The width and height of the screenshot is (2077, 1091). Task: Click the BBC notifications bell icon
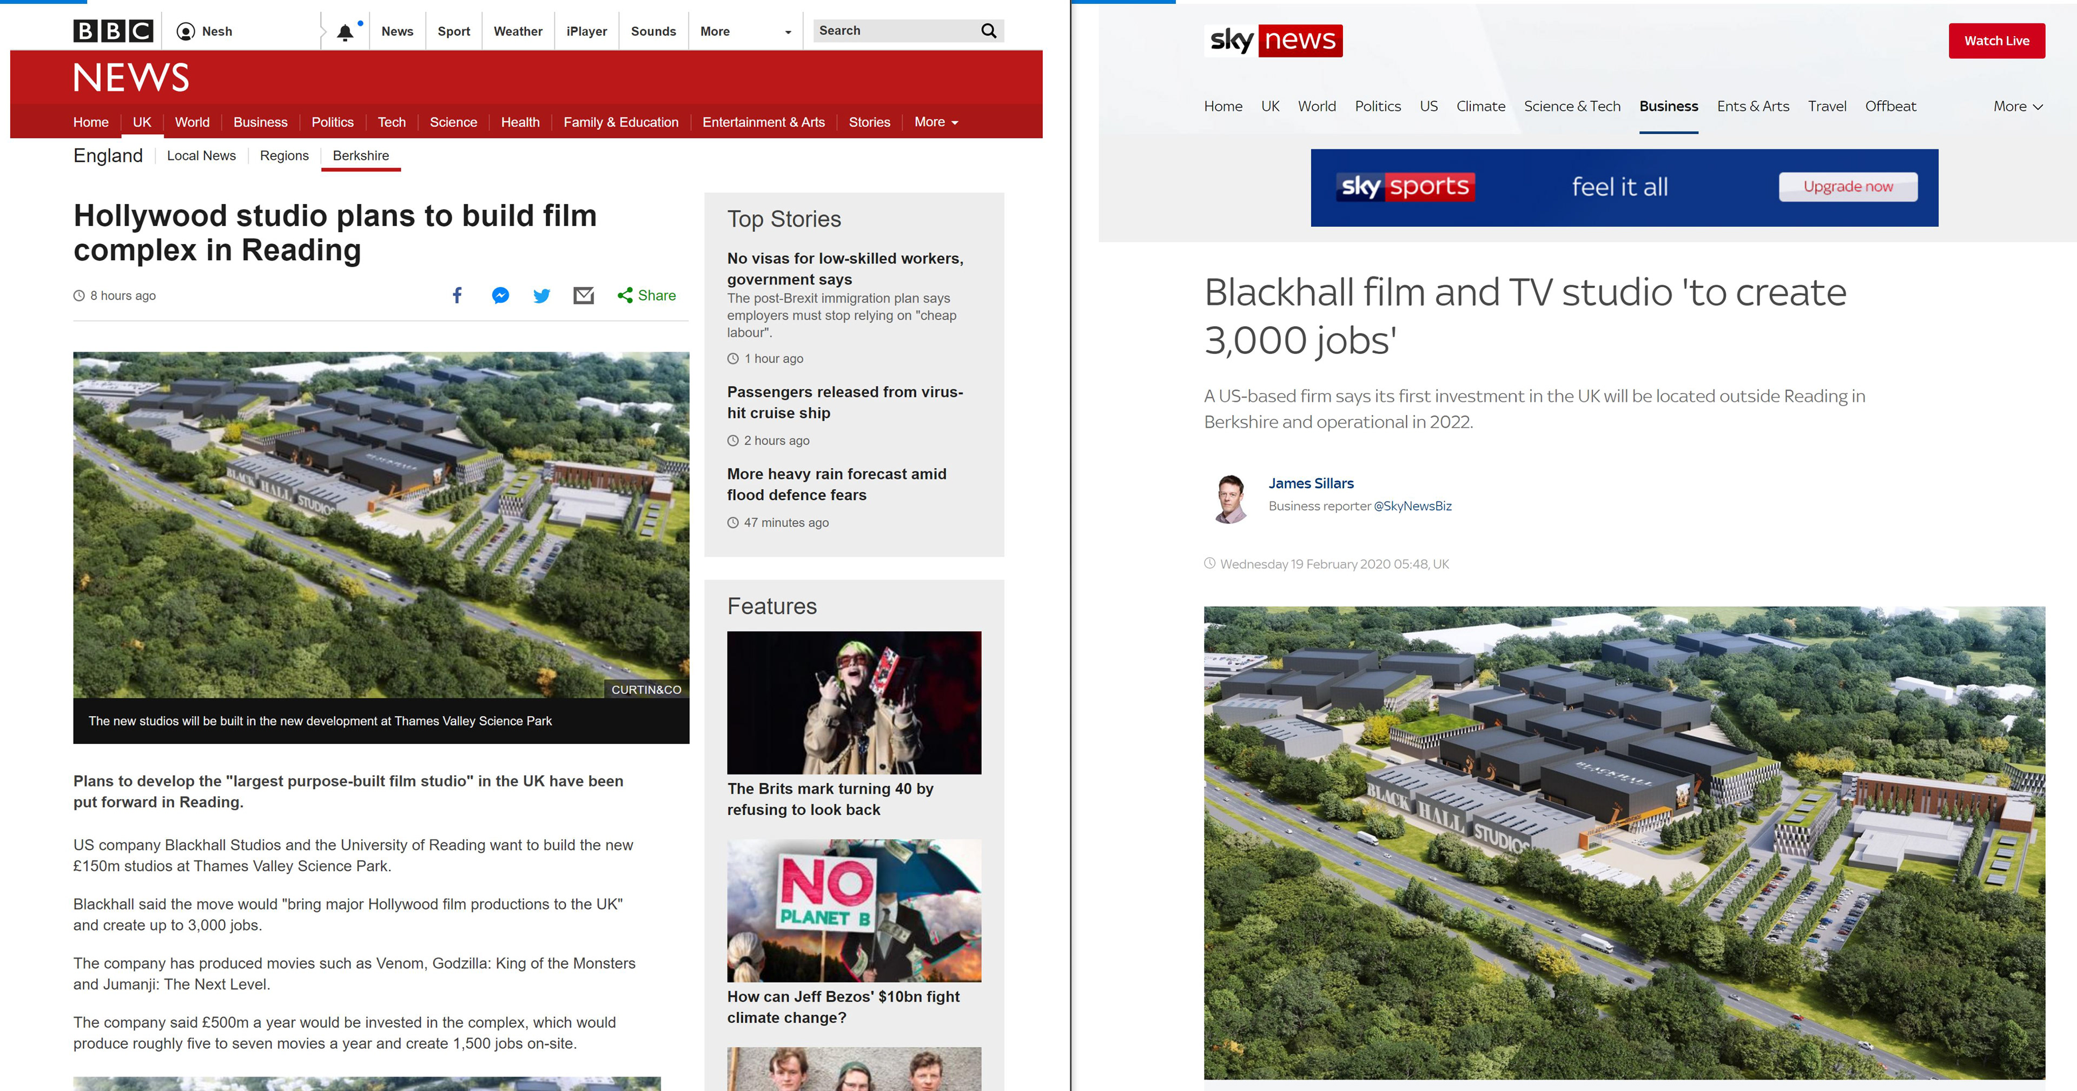click(345, 32)
